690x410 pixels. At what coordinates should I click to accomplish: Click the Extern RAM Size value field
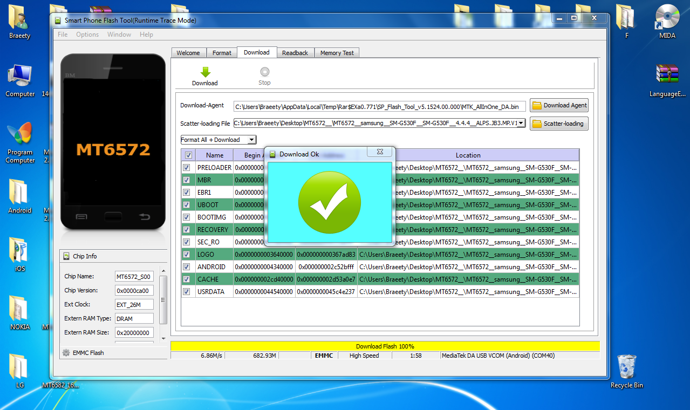[x=134, y=333]
